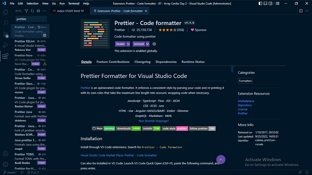Click the Sponsor link

coord(198,30)
